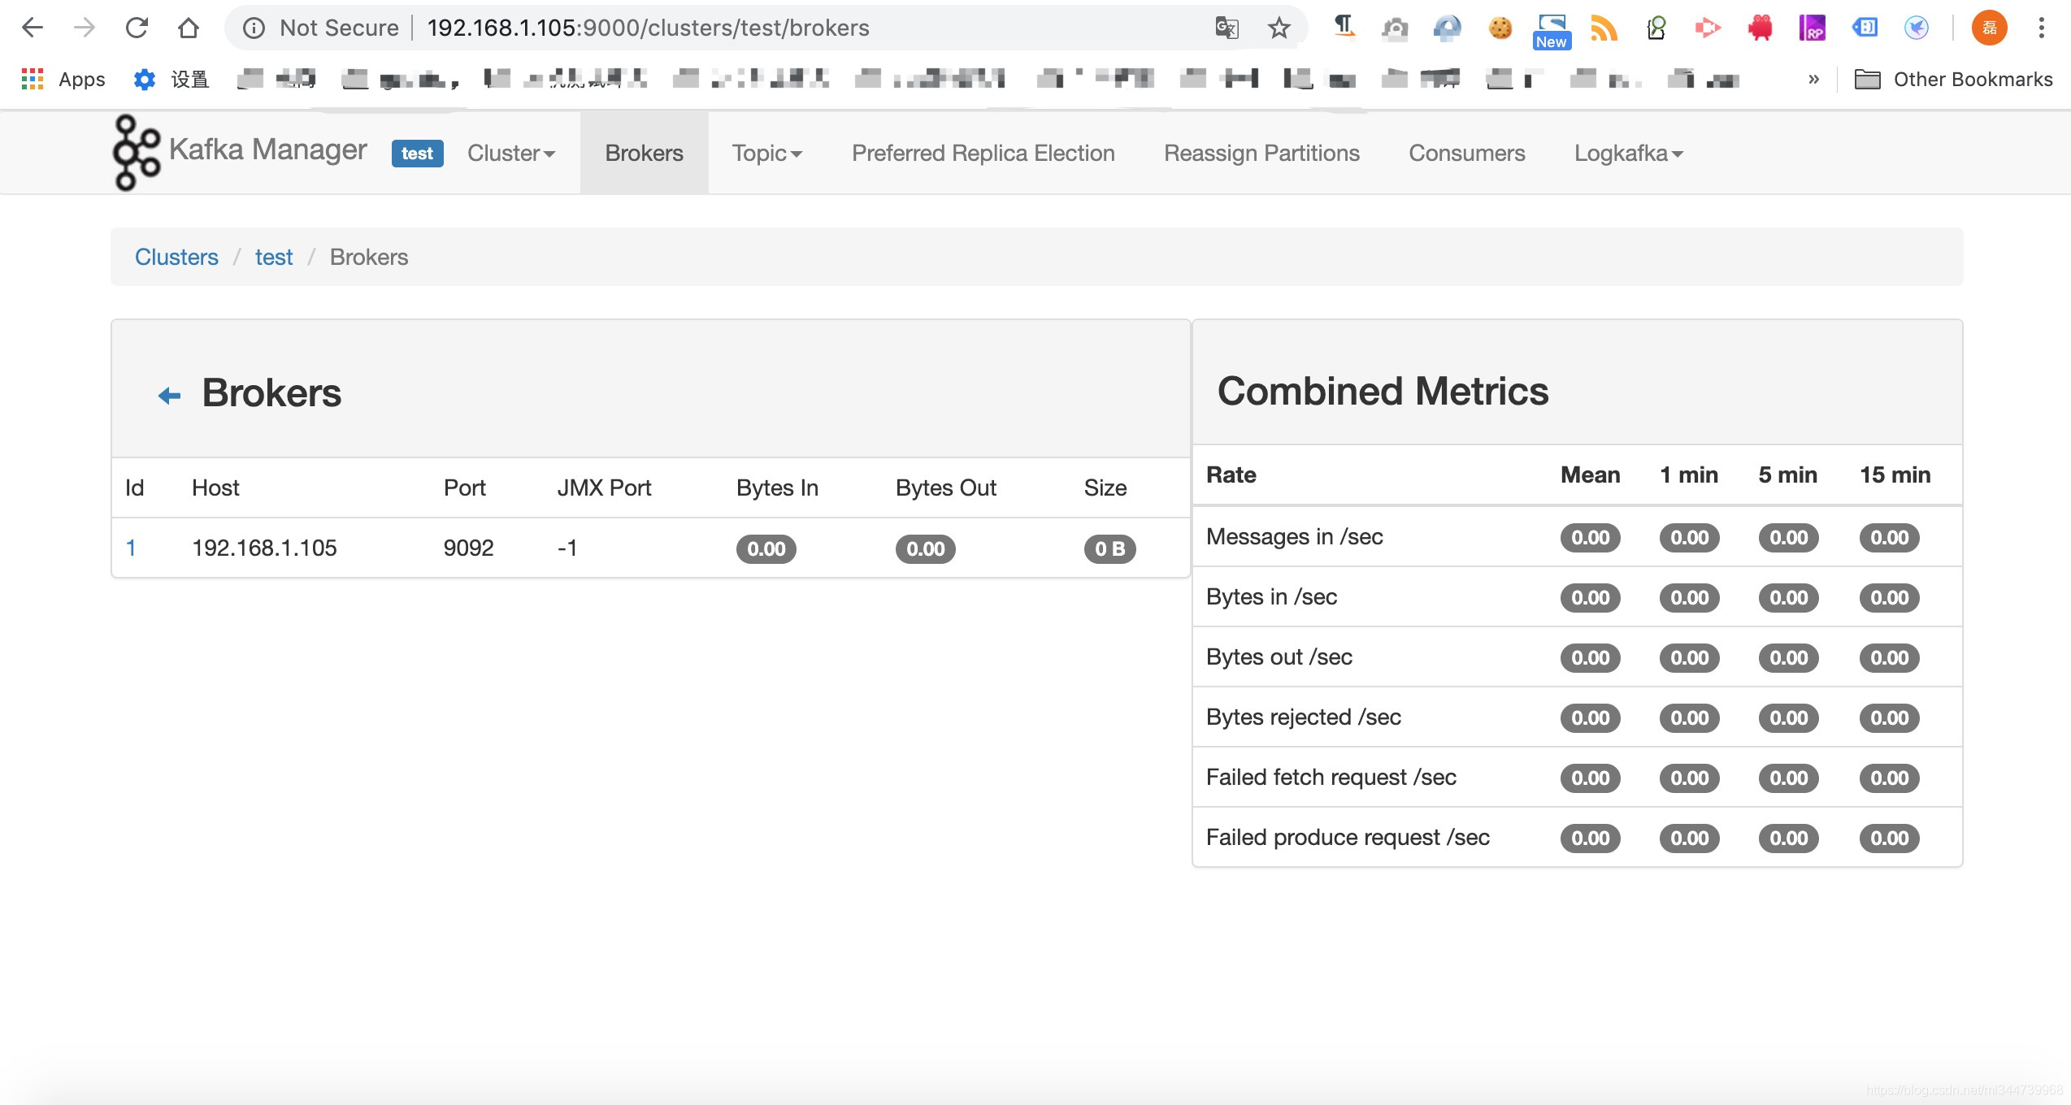Click Messages in /sec row label
The width and height of the screenshot is (2071, 1105).
coord(1294,536)
